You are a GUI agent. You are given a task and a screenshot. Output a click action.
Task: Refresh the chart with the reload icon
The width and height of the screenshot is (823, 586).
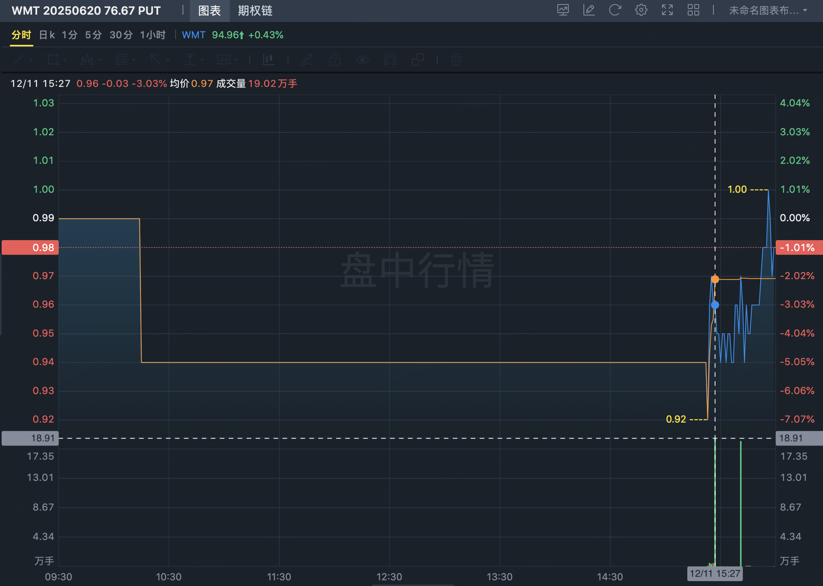(x=615, y=10)
